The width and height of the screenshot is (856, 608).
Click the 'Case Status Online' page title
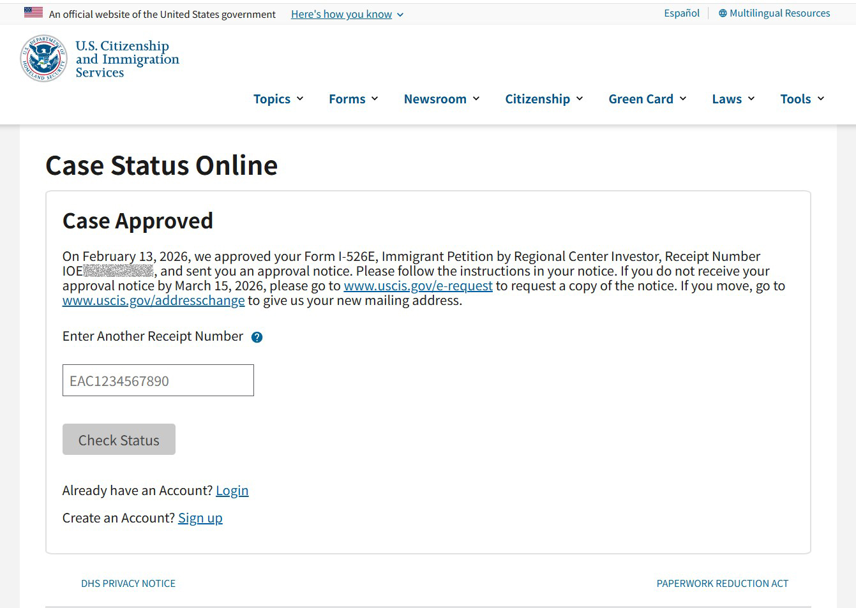(161, 165)
